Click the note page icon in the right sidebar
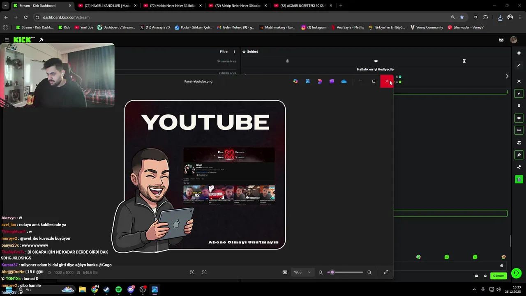The image size is (526, 296). [x=519, y=106]
